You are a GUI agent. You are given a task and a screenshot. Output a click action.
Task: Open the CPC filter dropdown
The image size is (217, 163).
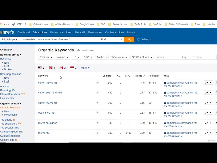point(88,57)
